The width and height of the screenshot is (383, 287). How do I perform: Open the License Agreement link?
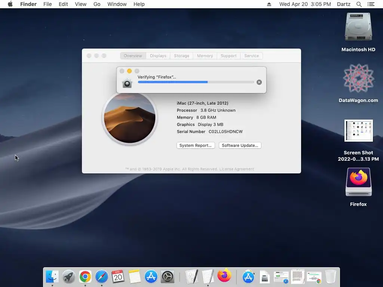coord(237,169)
